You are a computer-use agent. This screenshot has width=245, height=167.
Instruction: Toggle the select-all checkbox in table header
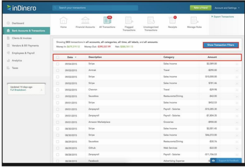tap(58, 57)
